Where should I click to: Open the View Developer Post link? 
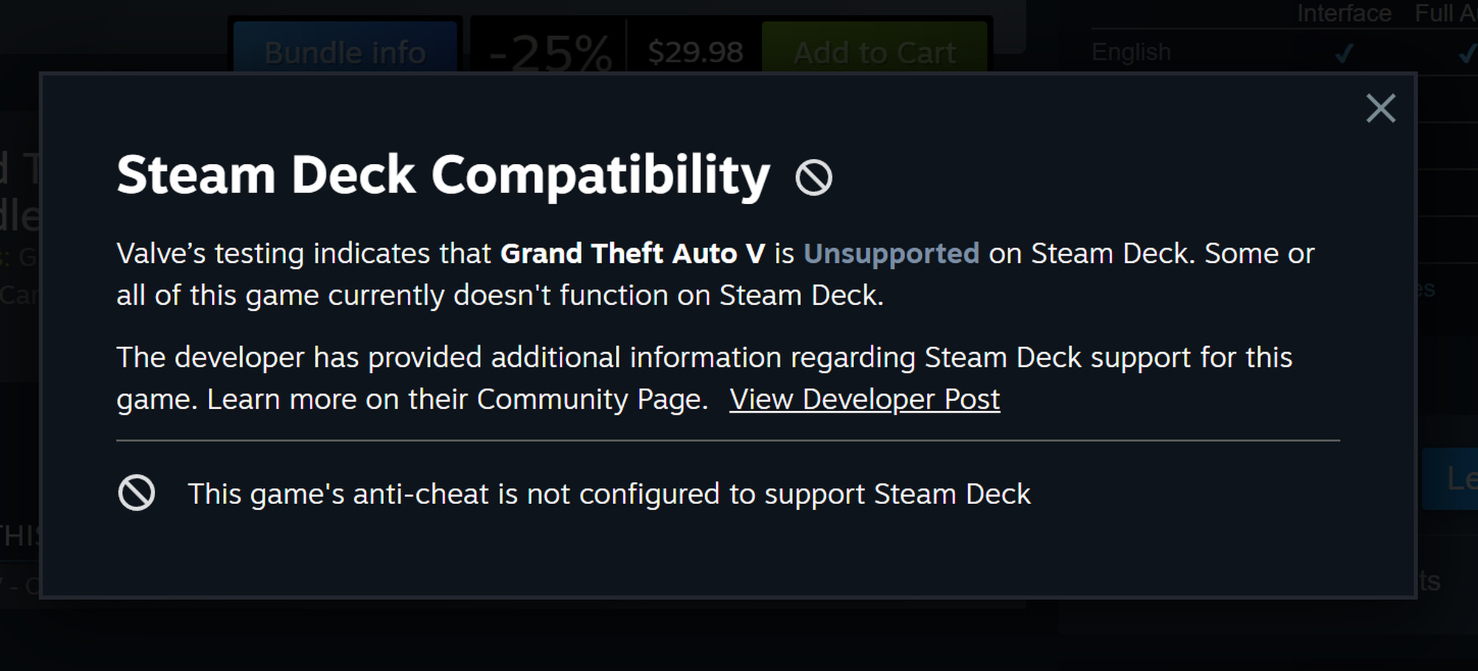point(864,400)
